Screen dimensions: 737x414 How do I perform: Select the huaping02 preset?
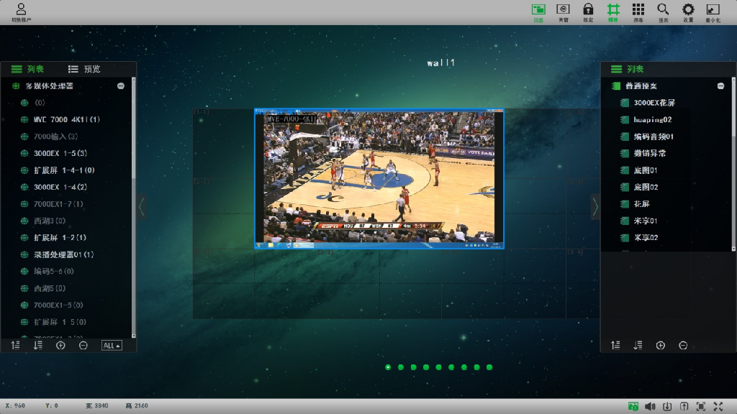pos(652,120)
